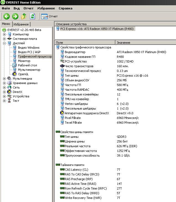Click the Значение column header
Image resolution: width=176 pixels, height=202 pixels.
coord(146,43)
